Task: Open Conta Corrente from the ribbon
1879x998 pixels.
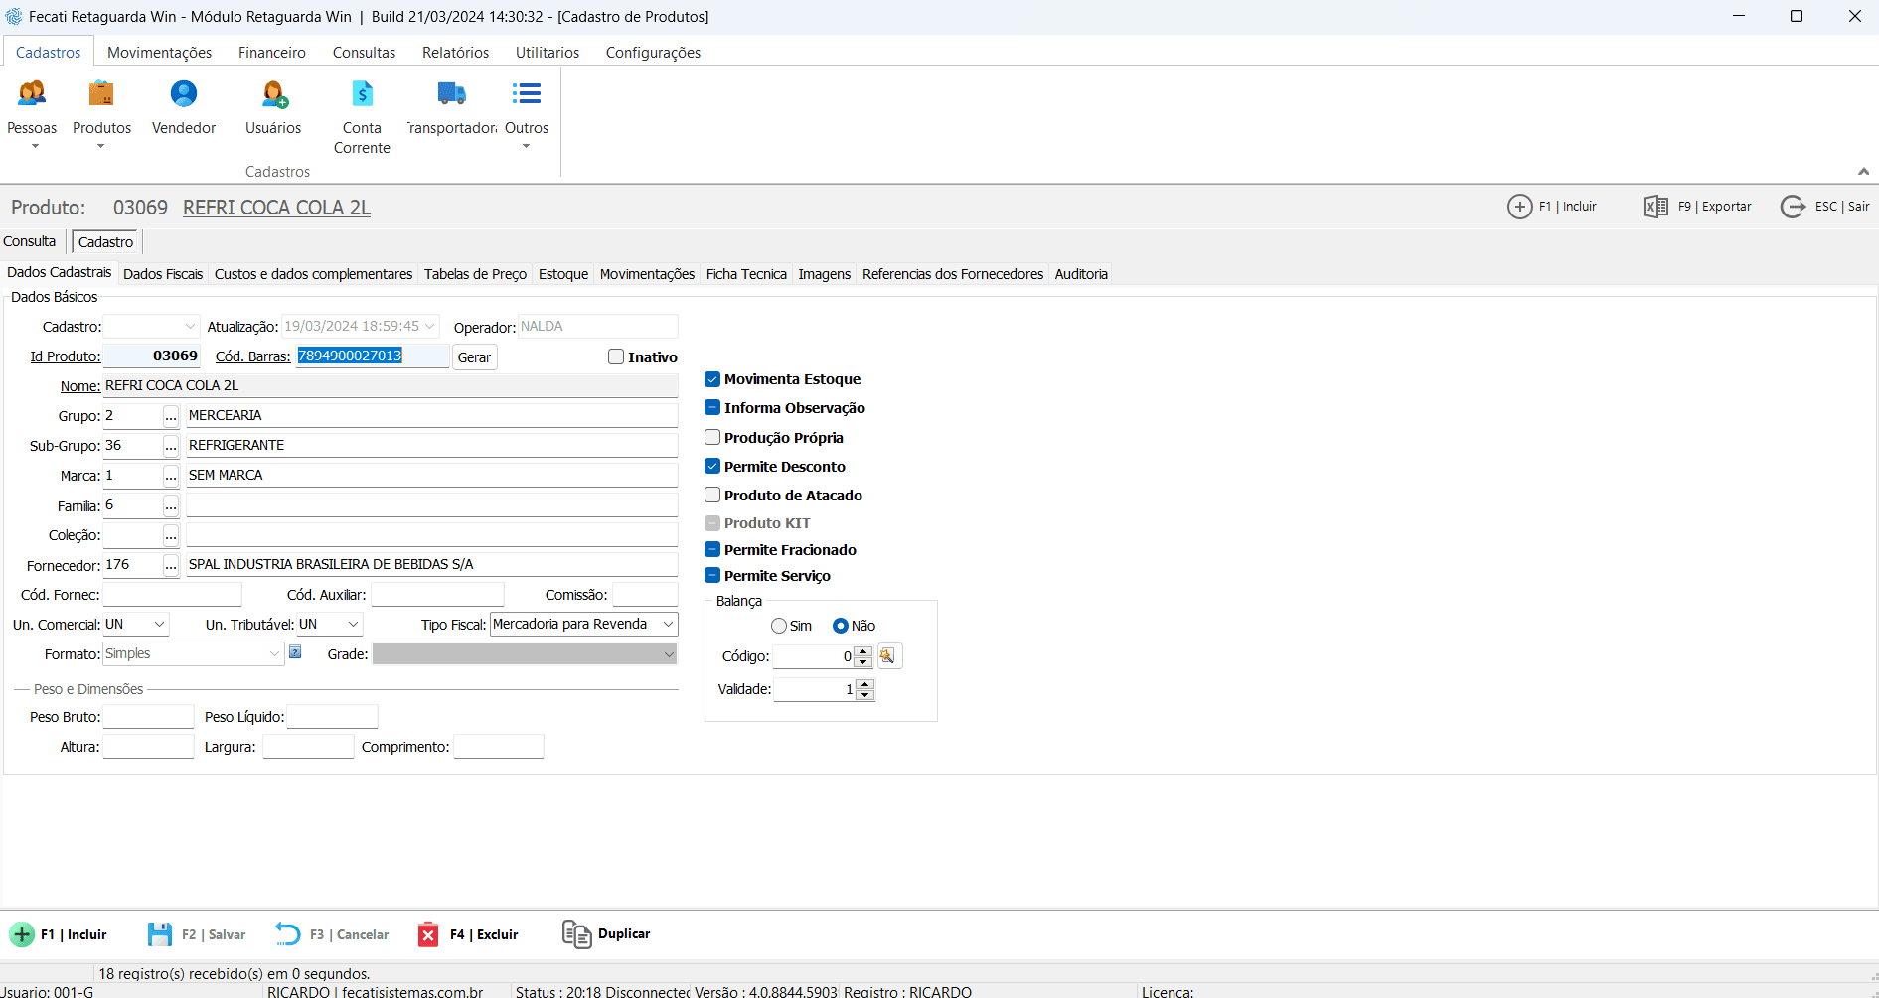Action: [362, 94]
